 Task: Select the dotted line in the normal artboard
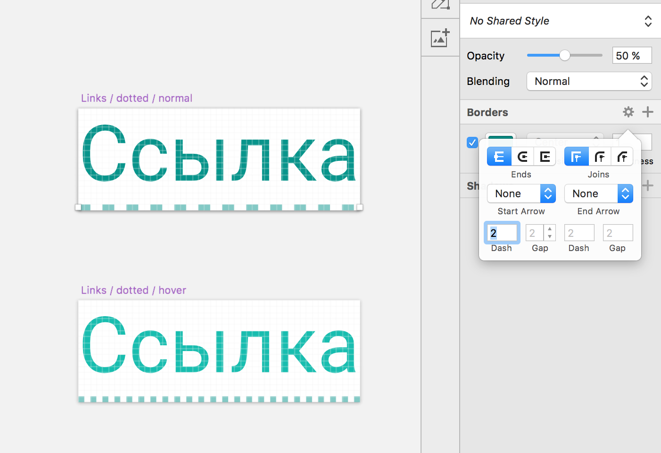coord(219,208)
